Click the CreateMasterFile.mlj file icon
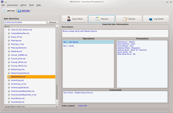The width and height of the screenshot is (173, 113). (9, 33)
